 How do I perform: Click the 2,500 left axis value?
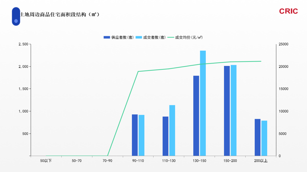coord(24,44)
